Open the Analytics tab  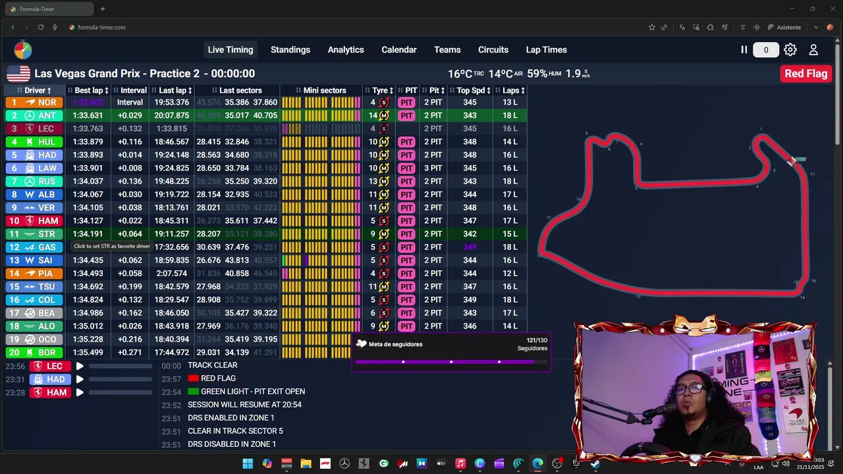tap(346, 49)
